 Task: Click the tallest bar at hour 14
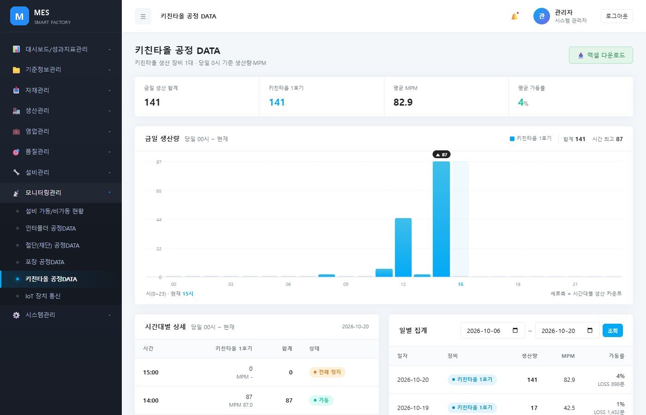(x=442, y=219)
